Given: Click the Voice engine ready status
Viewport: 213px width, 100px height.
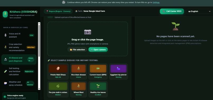Looking at the screenshot, I should [15, 96].
